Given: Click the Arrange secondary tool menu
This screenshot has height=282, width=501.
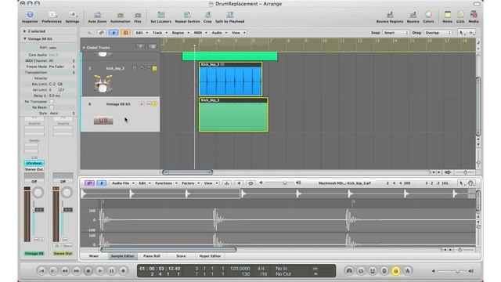Looking at the screenshot, I should [x=471, y=33].
